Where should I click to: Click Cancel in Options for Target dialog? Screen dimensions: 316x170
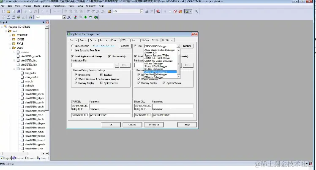pos(132,125)
